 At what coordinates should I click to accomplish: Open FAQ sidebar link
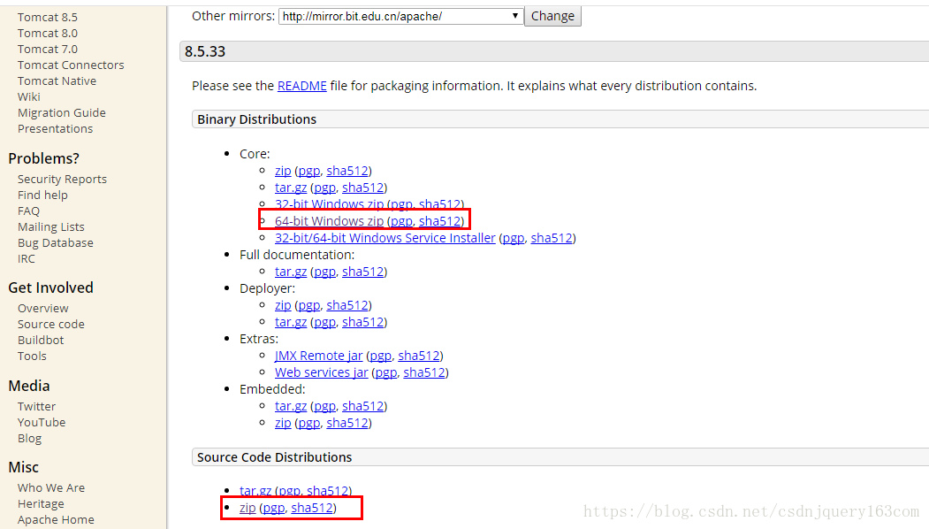[28, 211]
